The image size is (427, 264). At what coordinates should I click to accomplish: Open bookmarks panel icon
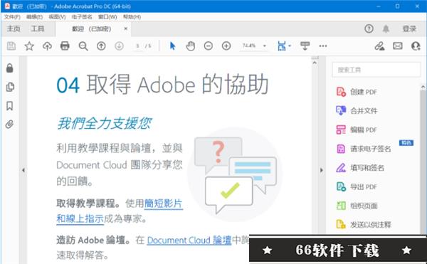10,105
